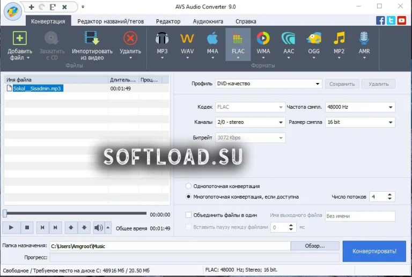Open the Facebook page icon
The image size is (412, 277).
(x=380, y=20)
